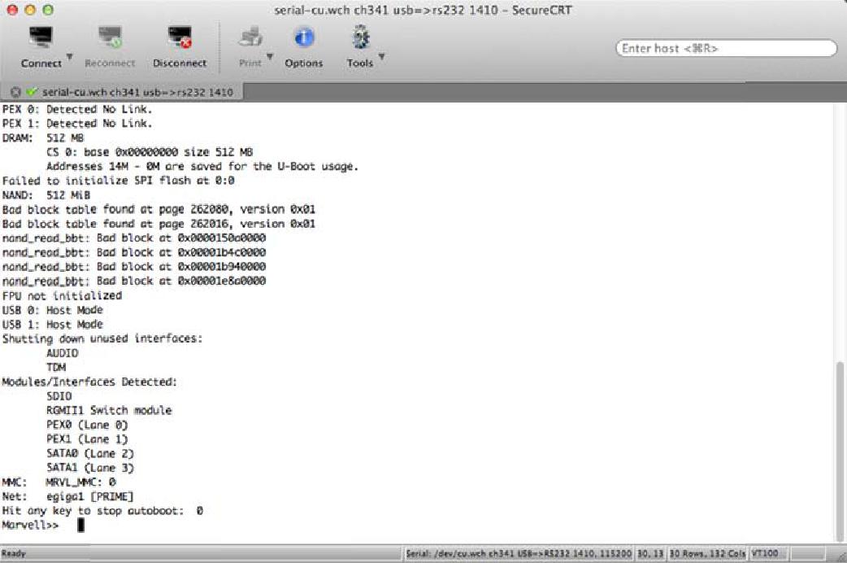Image resolution: width=847 pixels, height=563 pixels.
Task: Click the Reconnect toolbar icon
Action: coord(110,38)
